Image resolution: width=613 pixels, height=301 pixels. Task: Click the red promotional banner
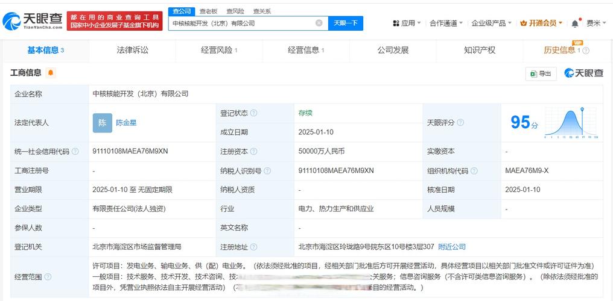(115, 21)
